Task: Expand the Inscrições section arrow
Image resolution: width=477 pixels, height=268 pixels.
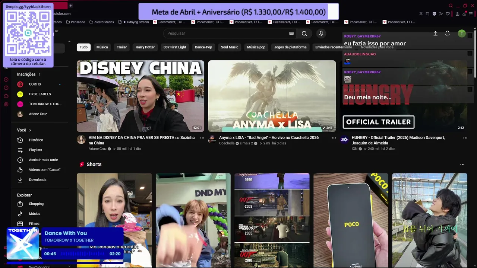Action: pyautogui.click(x=40, y=74)
